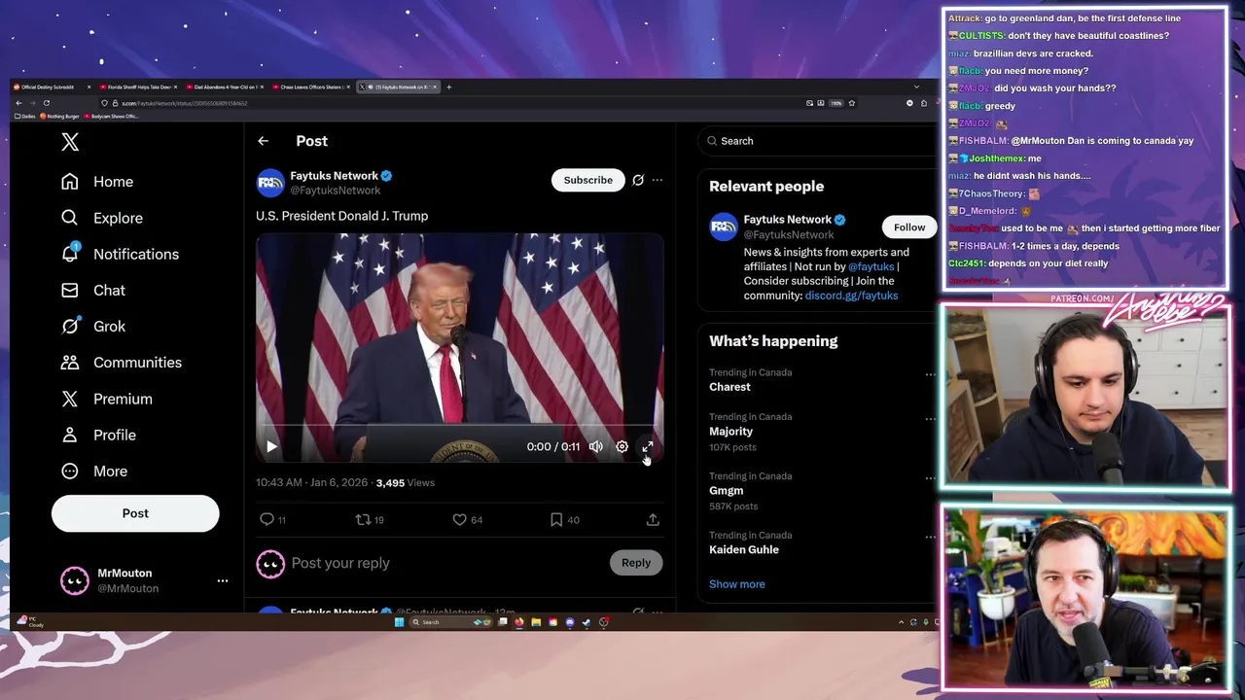1245x700 pixels.
Task: Open the Premium page
Action: coord(106,399)
